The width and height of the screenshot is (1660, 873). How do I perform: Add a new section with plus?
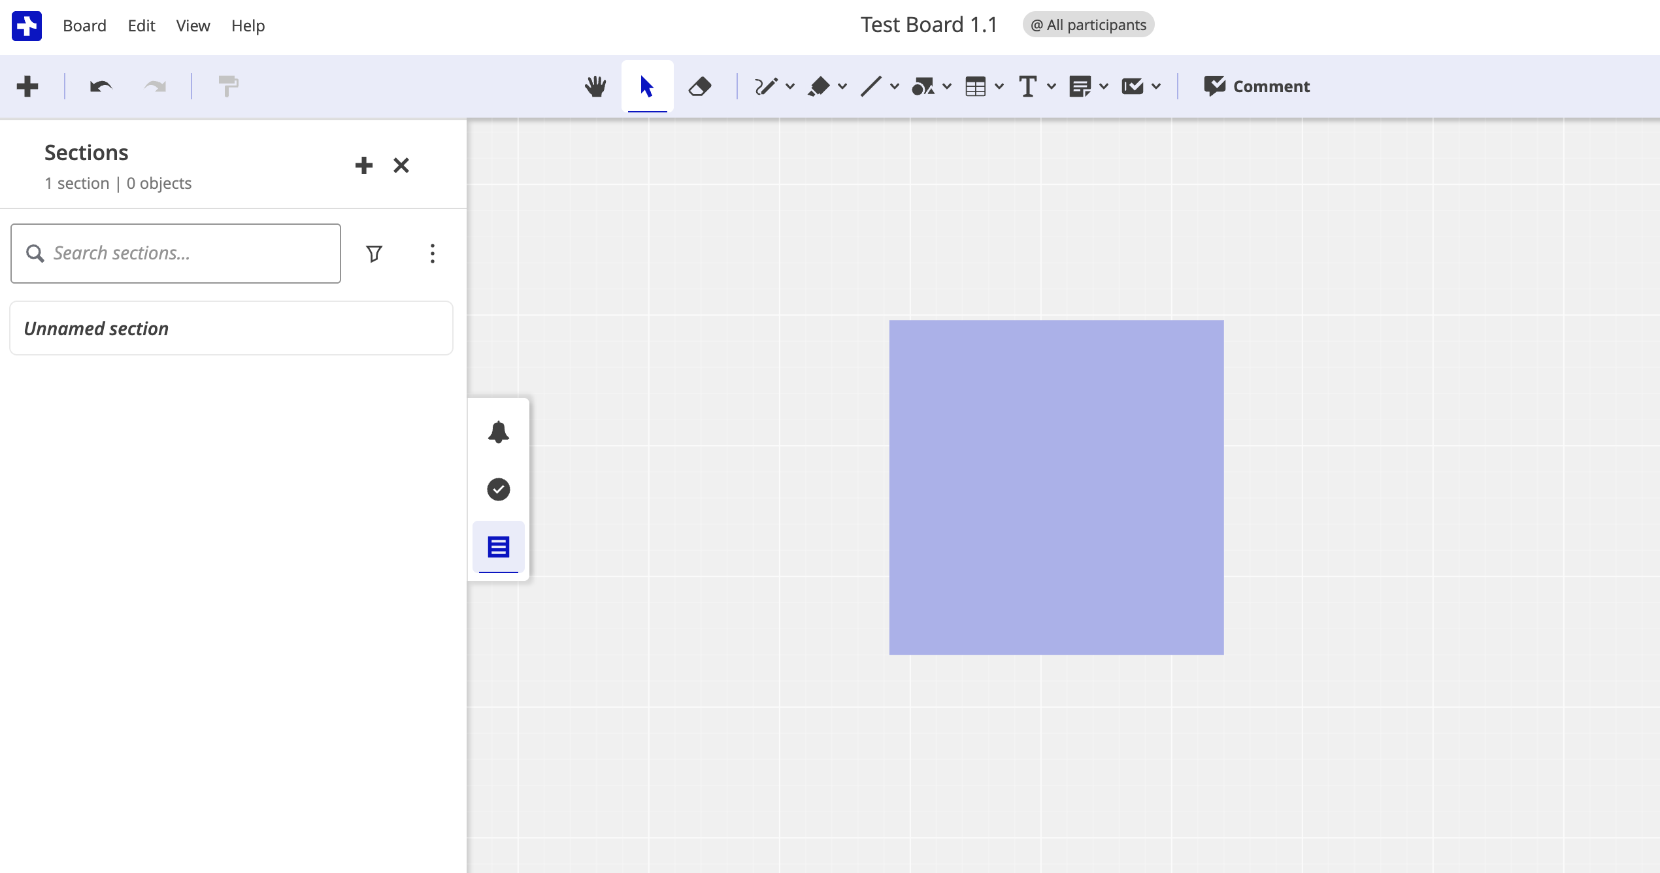[364, 165]
